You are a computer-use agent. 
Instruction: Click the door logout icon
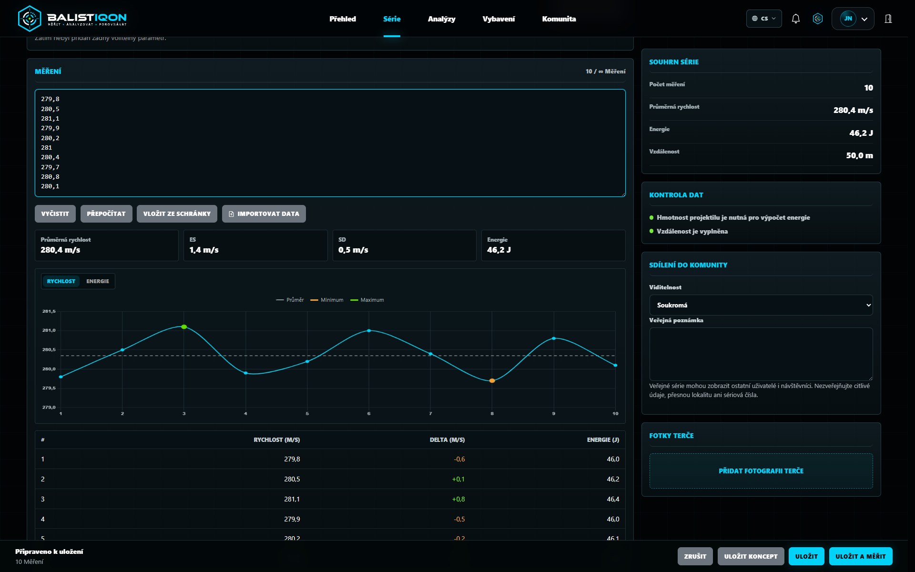click(x=888, y=19)
